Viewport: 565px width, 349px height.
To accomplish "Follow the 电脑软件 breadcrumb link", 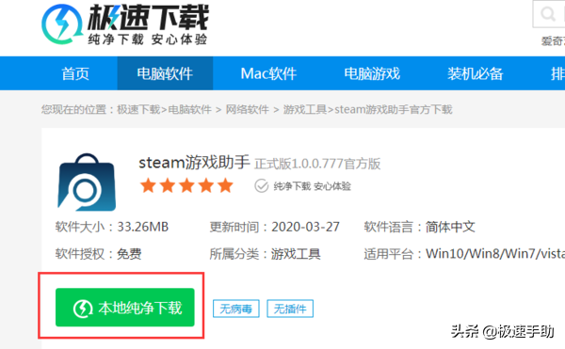I will pyautogui.click(x=190, y=109).
